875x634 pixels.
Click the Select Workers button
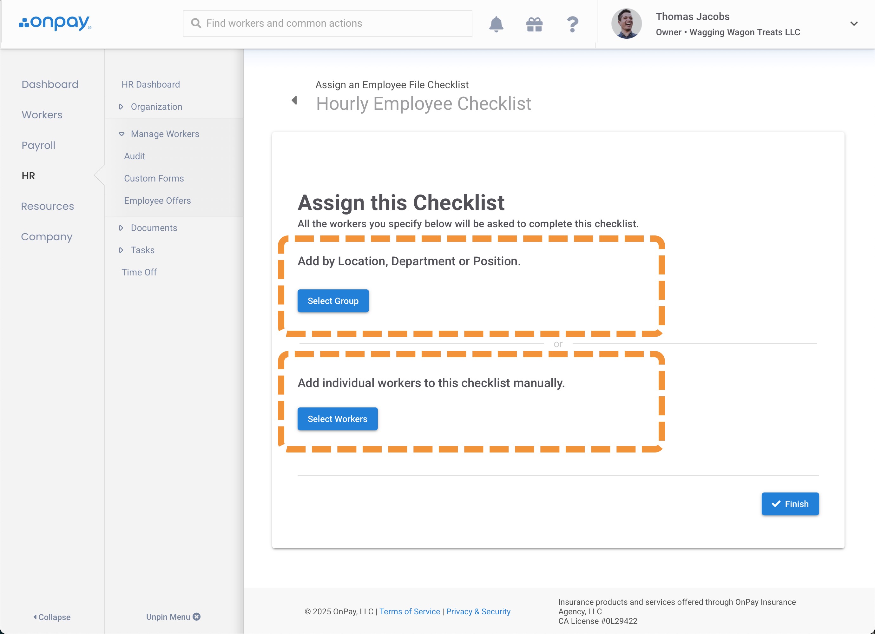pos(337,419)
